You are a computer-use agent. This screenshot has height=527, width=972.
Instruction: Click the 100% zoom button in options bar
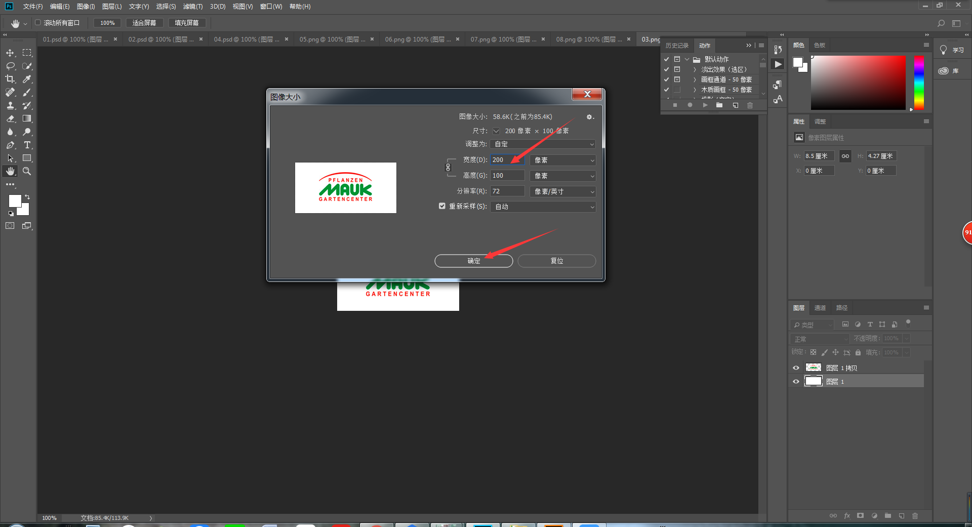pyautogui.click(x=107, y=23)
